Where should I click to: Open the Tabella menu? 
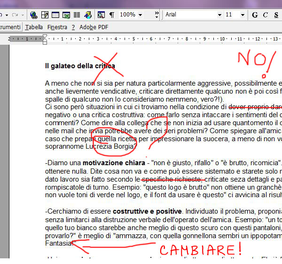pos(34,27)
